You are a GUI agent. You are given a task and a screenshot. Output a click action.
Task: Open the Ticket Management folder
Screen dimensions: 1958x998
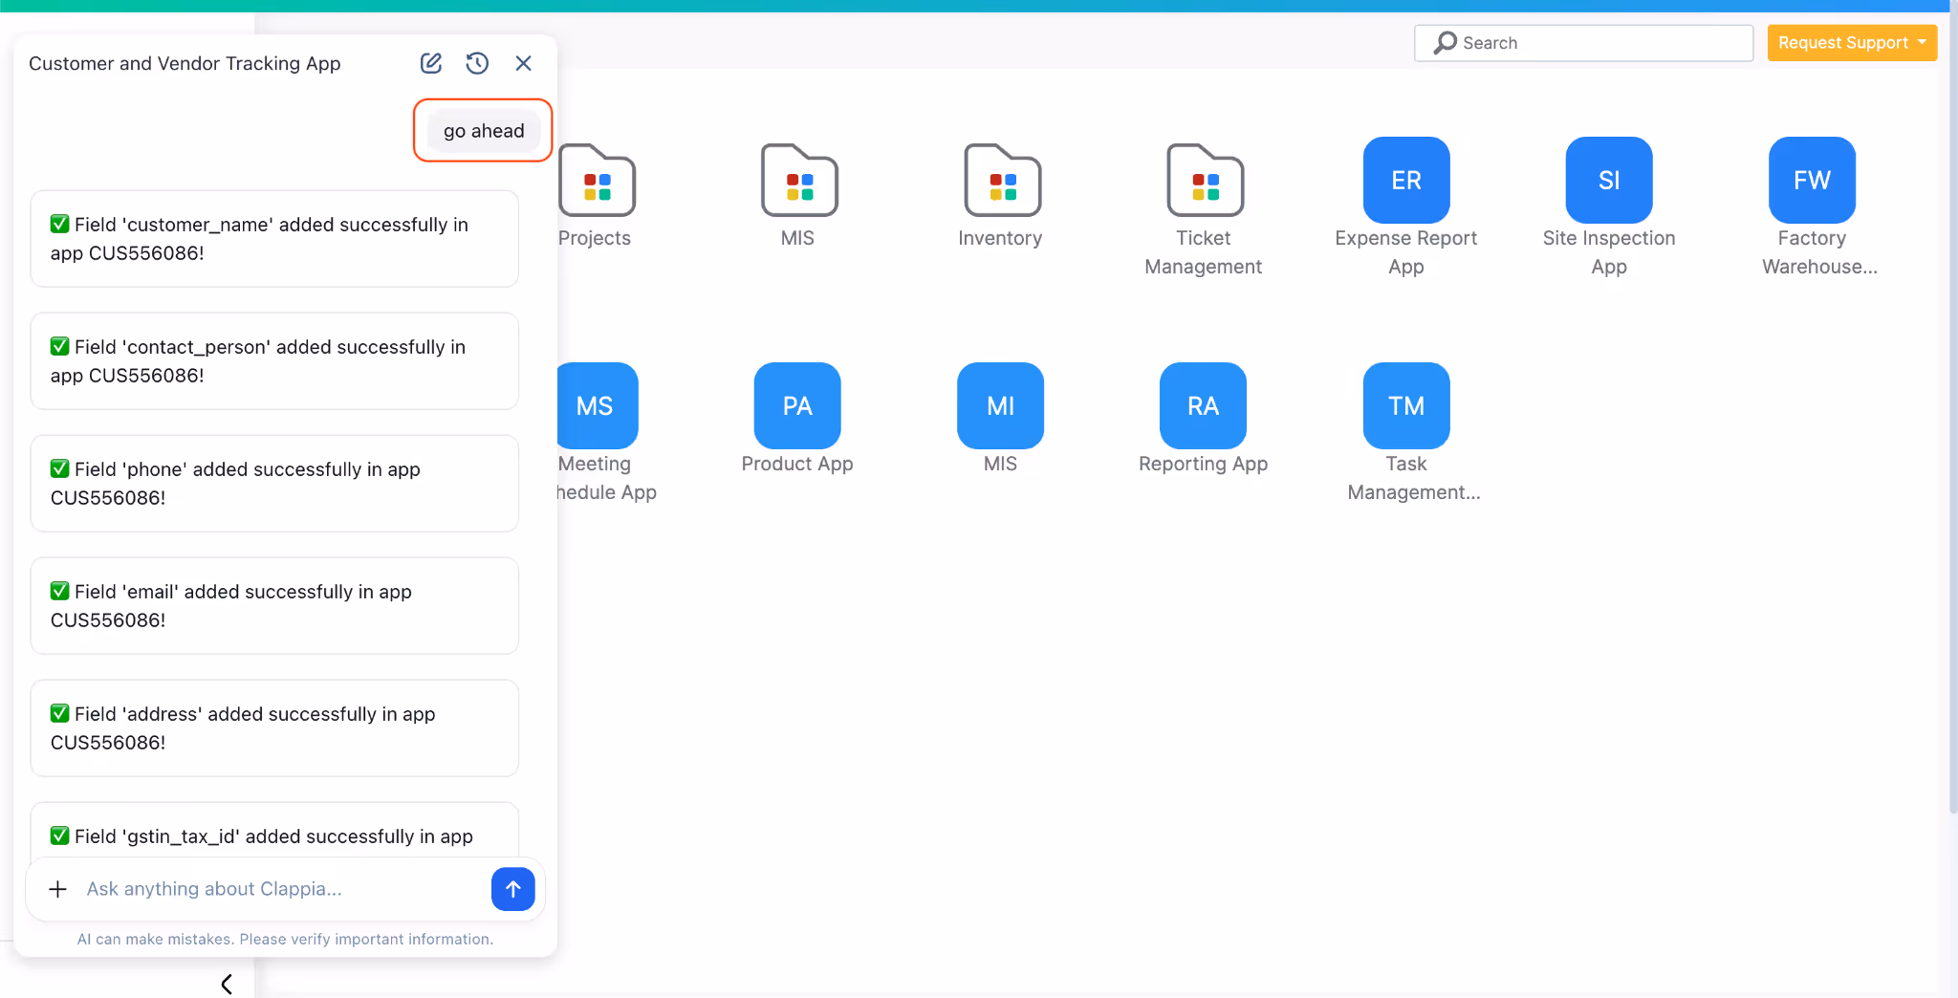(1203, 182)
